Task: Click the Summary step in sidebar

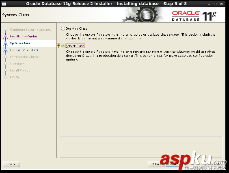Action: [x=17, y=64]
